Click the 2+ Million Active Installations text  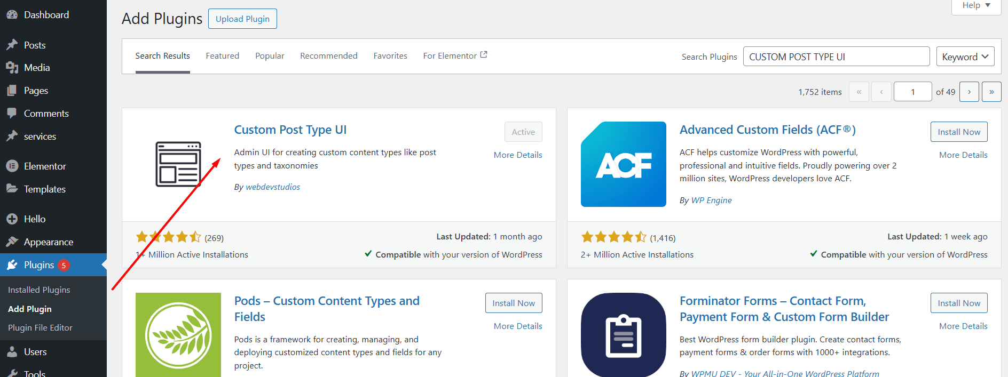(x=637, y=255)
